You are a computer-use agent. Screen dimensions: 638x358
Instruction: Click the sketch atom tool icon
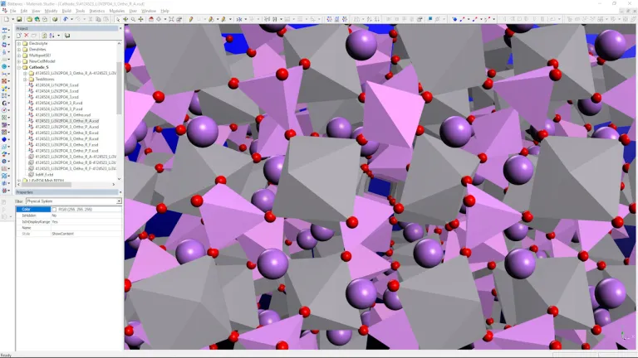(x=191, y=19)
